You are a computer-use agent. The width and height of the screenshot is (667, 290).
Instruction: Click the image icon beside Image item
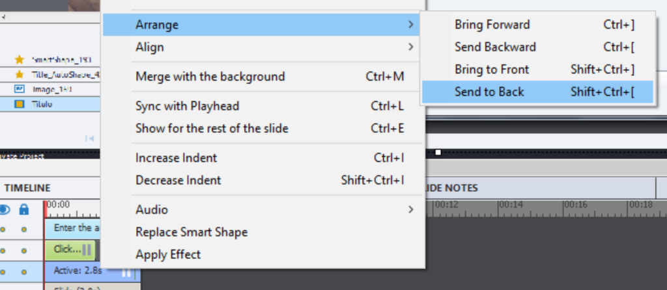click(20, 88)
